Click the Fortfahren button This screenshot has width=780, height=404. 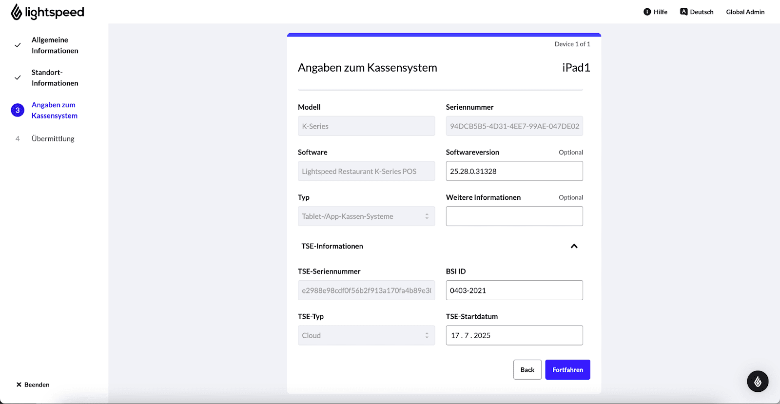[567, 370]
